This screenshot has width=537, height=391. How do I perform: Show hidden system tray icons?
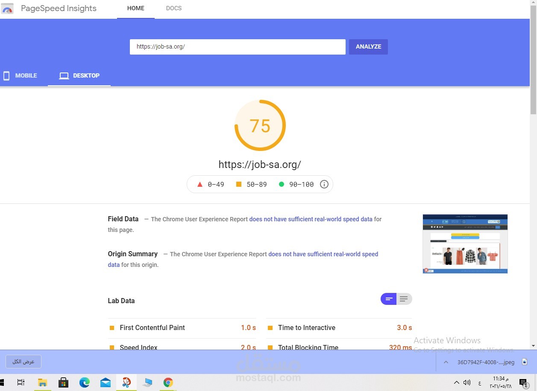456,382
